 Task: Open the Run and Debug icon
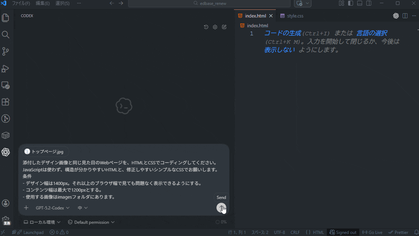(x=6, y=69)
